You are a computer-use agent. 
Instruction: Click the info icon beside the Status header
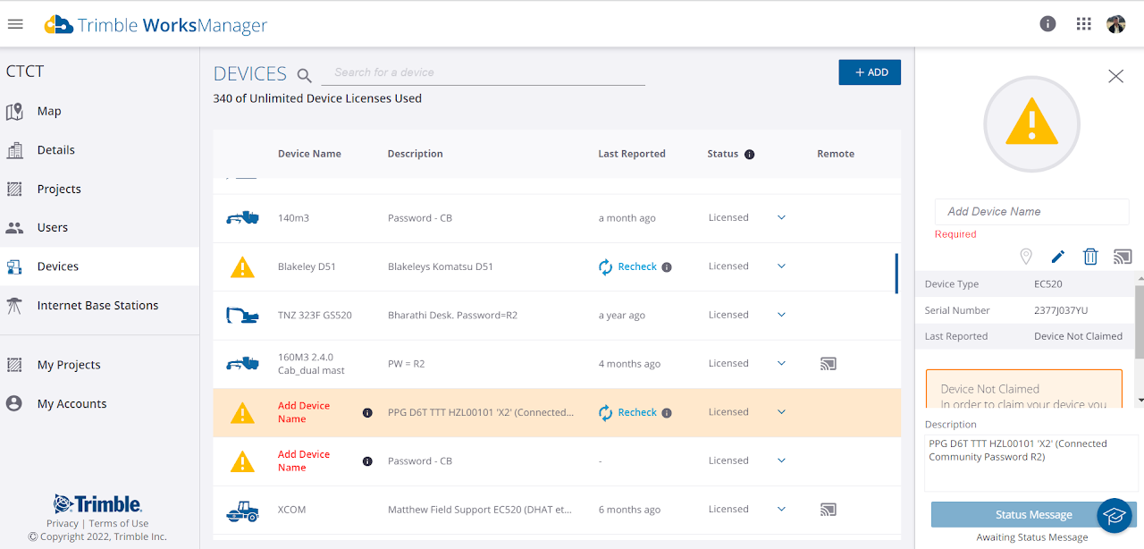tap(749, 154)
